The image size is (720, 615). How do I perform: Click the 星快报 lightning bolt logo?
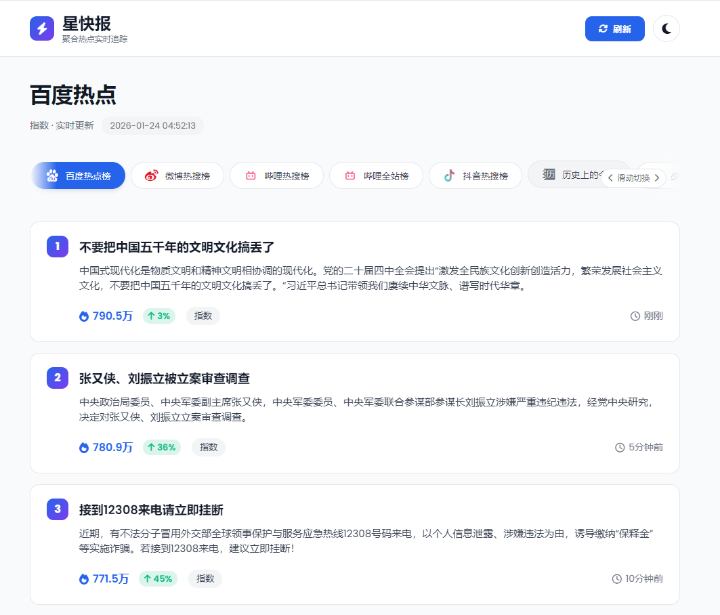[41, 28]
